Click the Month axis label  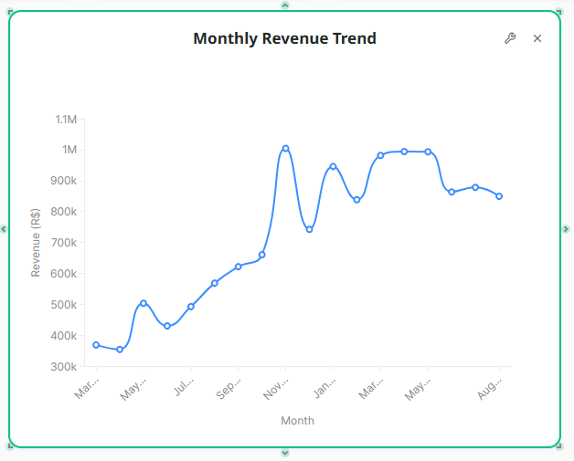point(297,421)
